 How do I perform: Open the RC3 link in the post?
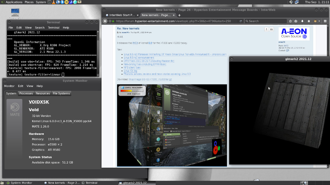pyautogui.click(x=135, y=43)
